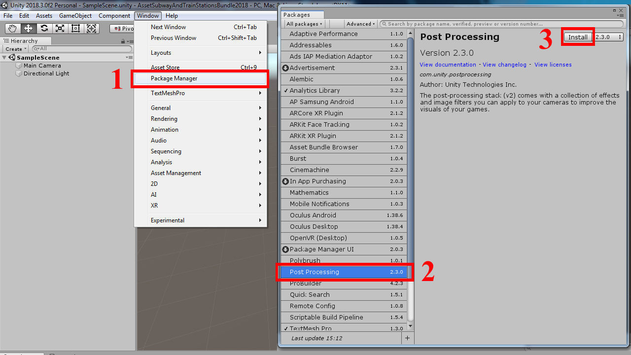Click the installed checkmark beside Analytics Library
The image size is (631, 355).
pos(285,91)
